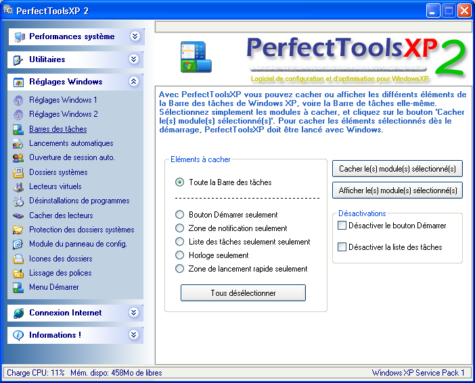This screenshot has width=475, height=383.
Task: Go to Dossiers systèmes
Action: [x=58, y=172]
